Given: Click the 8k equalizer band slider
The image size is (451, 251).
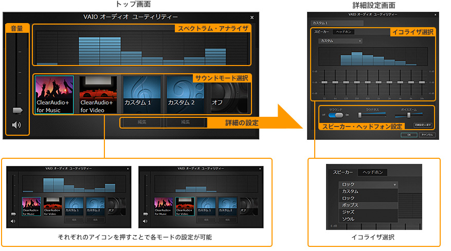Looking at the screenshot, I should pos(411,82).
